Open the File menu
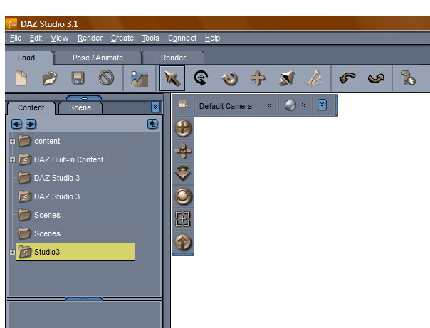This screenshot has width=430, height=328. coord(16,38)
